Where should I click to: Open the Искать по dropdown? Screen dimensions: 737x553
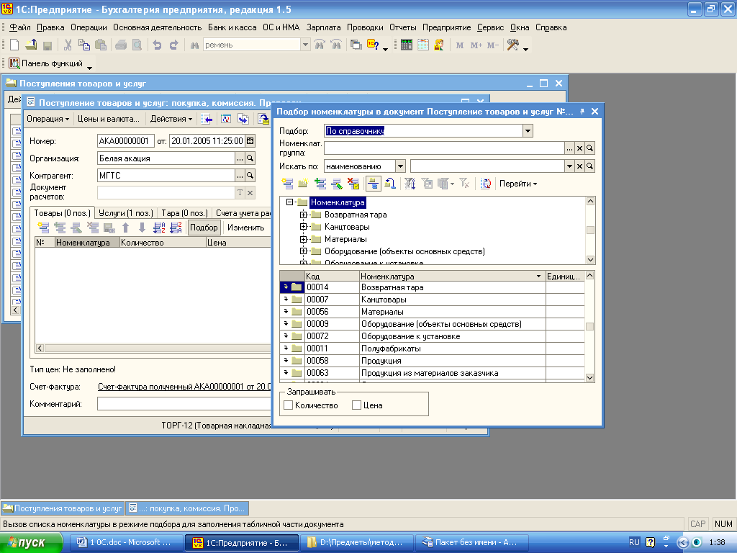coord(400,166)
